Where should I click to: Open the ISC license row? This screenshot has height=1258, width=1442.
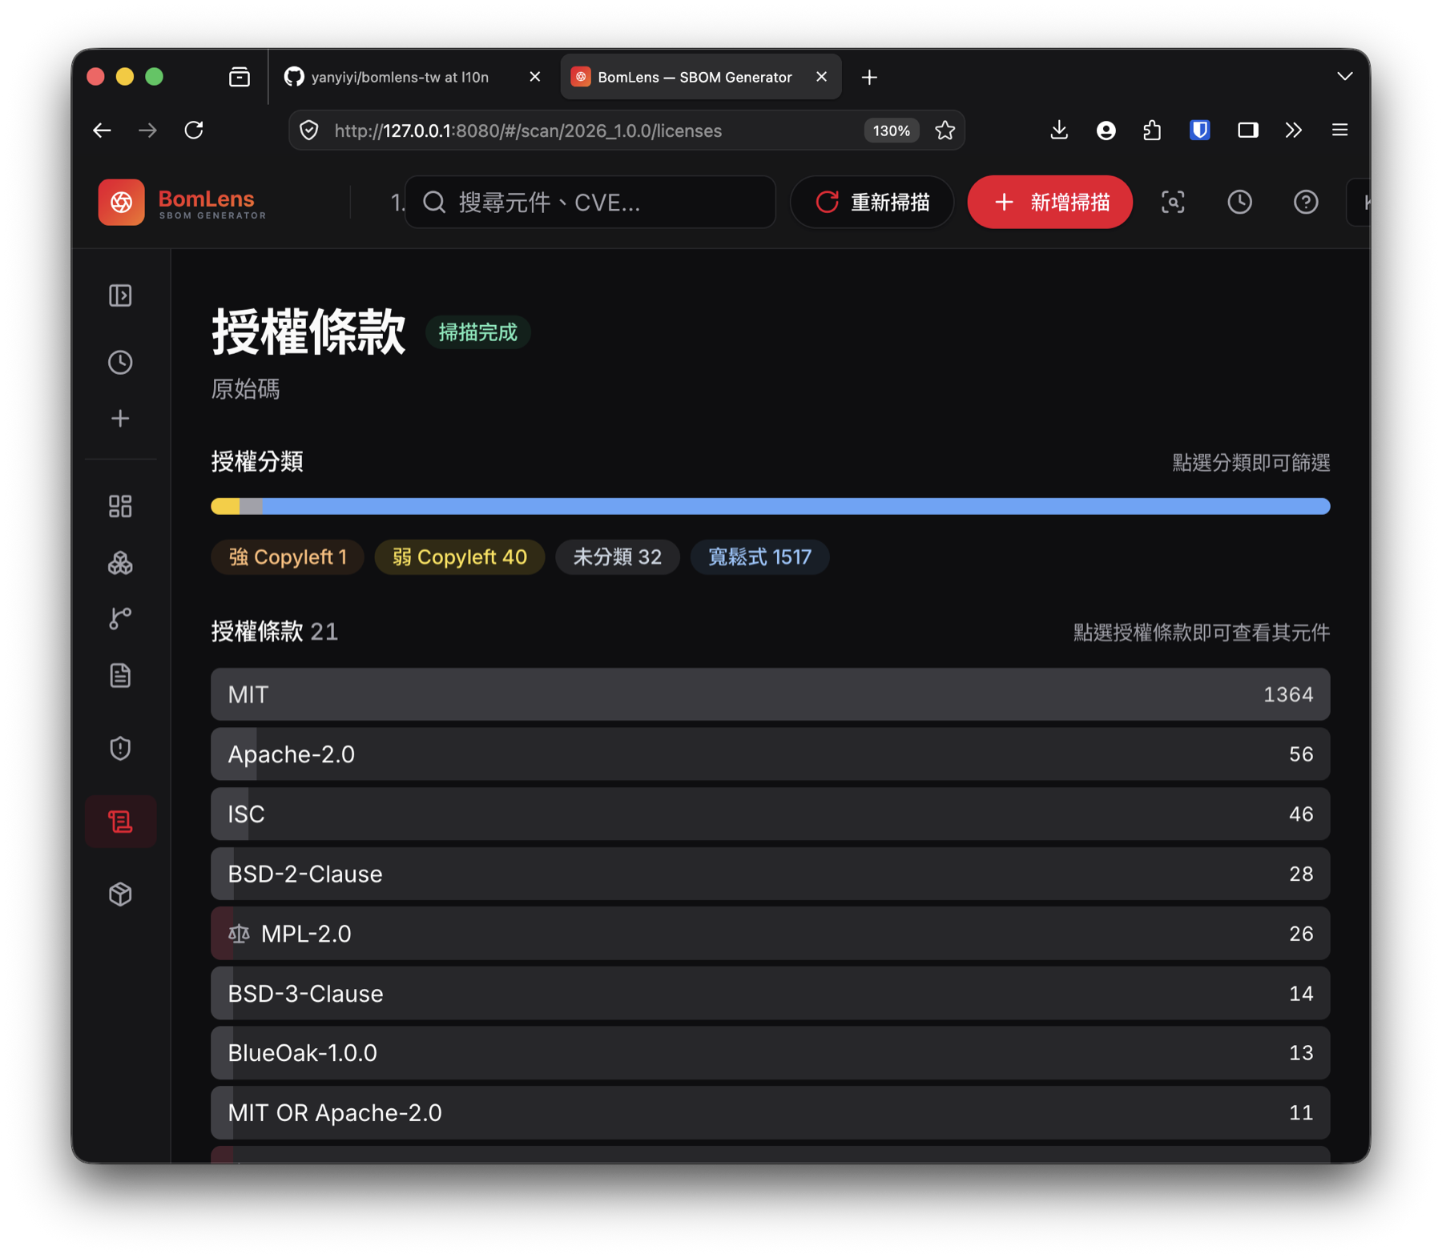click(771, 814)
